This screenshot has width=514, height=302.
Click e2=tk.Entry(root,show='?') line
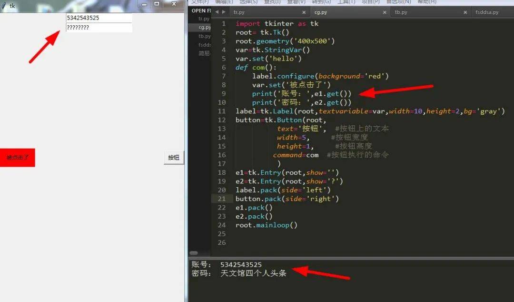(x=289, y=181)
